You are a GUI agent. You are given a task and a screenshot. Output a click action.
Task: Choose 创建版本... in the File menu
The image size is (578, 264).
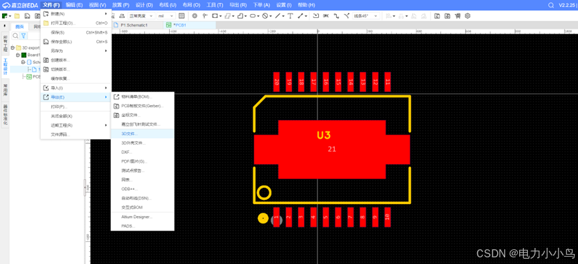(76, 60)
